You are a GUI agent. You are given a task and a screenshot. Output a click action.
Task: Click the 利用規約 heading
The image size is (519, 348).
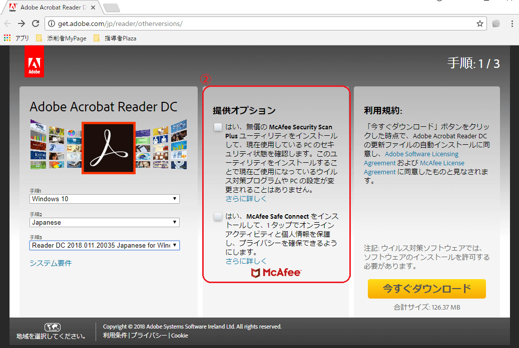pyautogui.click(x=383, y=110)
